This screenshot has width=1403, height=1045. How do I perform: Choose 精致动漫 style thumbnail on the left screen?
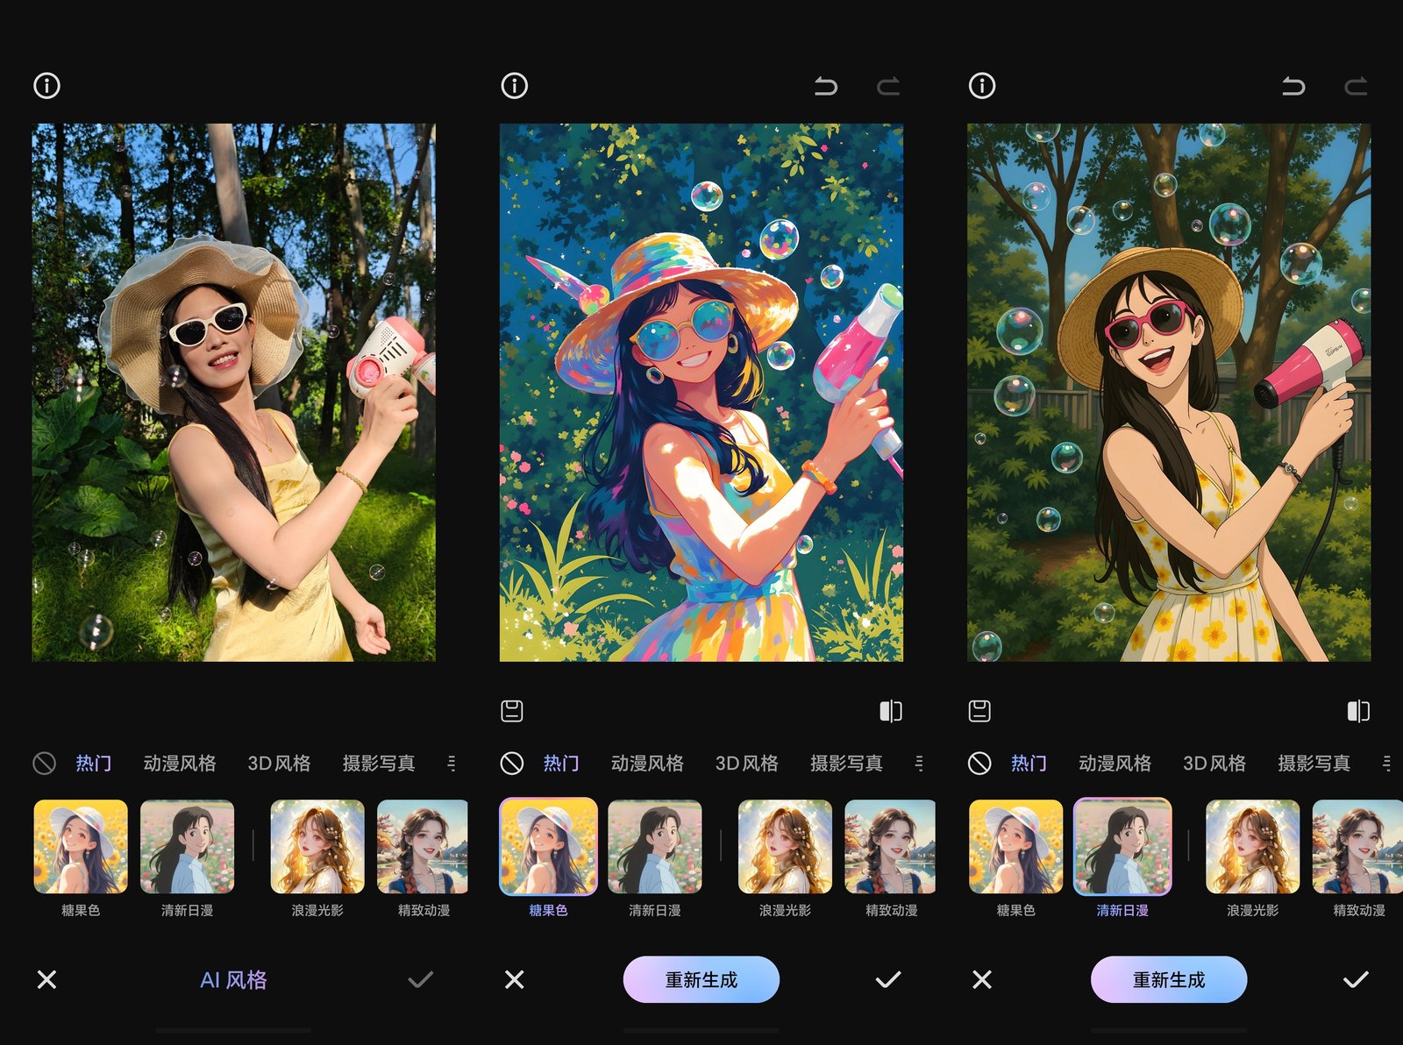click(x=423, y=847)
